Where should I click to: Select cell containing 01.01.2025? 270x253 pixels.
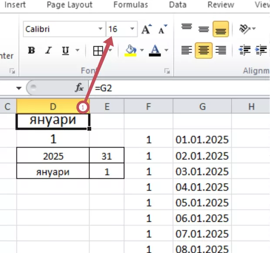pyautogui.click(x=202, y=140)
